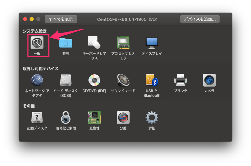Open the 一般 general settings icon
The image size is (251, 166).
click(x=37, y=43)
